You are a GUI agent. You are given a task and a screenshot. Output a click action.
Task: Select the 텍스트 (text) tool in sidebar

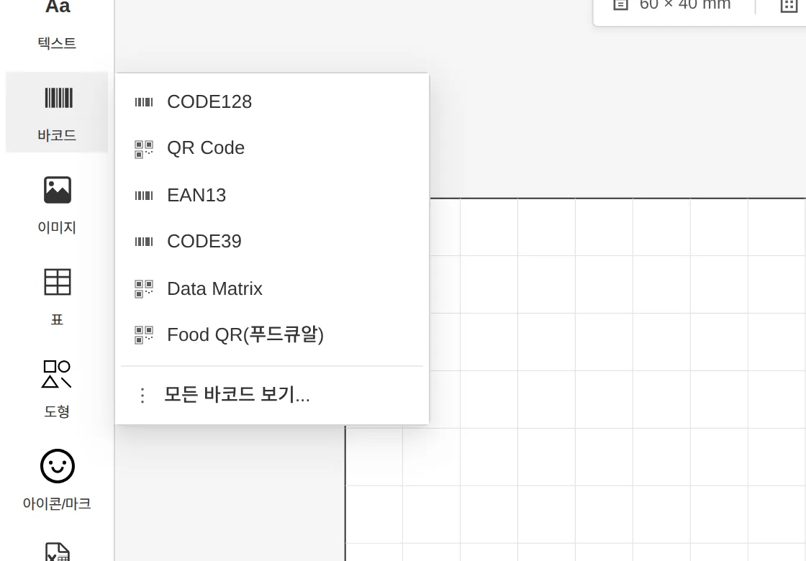pyautogui.click(x=57, y=26)
